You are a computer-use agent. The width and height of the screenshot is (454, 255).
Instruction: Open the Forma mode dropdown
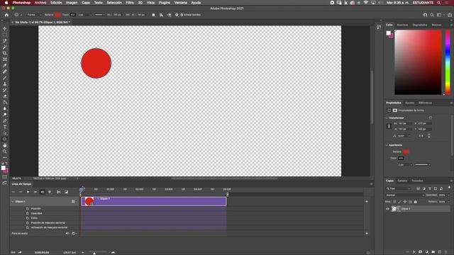pyautogui.click(x=34, y=15)
